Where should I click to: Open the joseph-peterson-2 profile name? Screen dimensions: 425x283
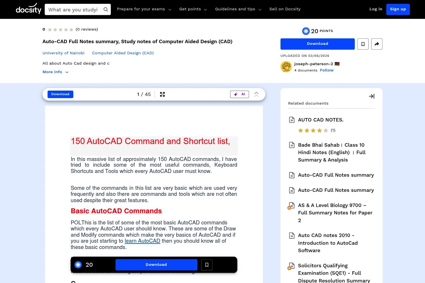[x=313, y=64]
